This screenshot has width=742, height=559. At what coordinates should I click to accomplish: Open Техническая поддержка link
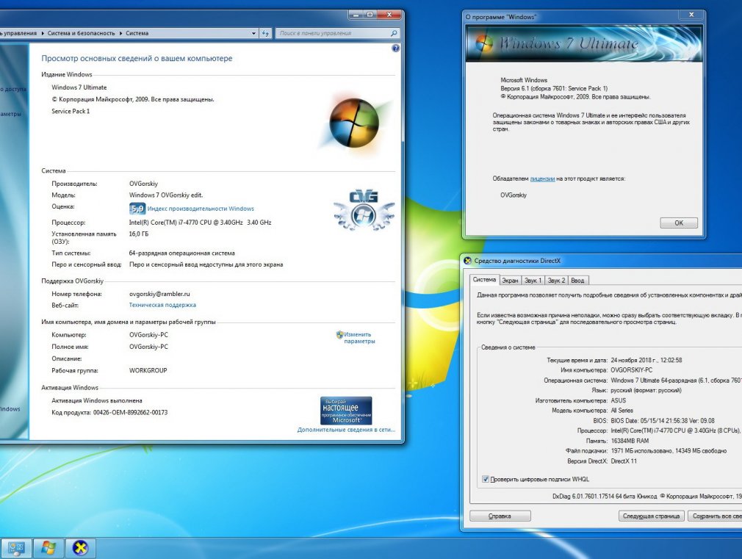pos(162,306)
